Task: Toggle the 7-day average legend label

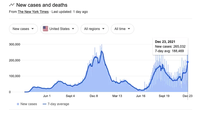Action: click(x=58, y=104)
